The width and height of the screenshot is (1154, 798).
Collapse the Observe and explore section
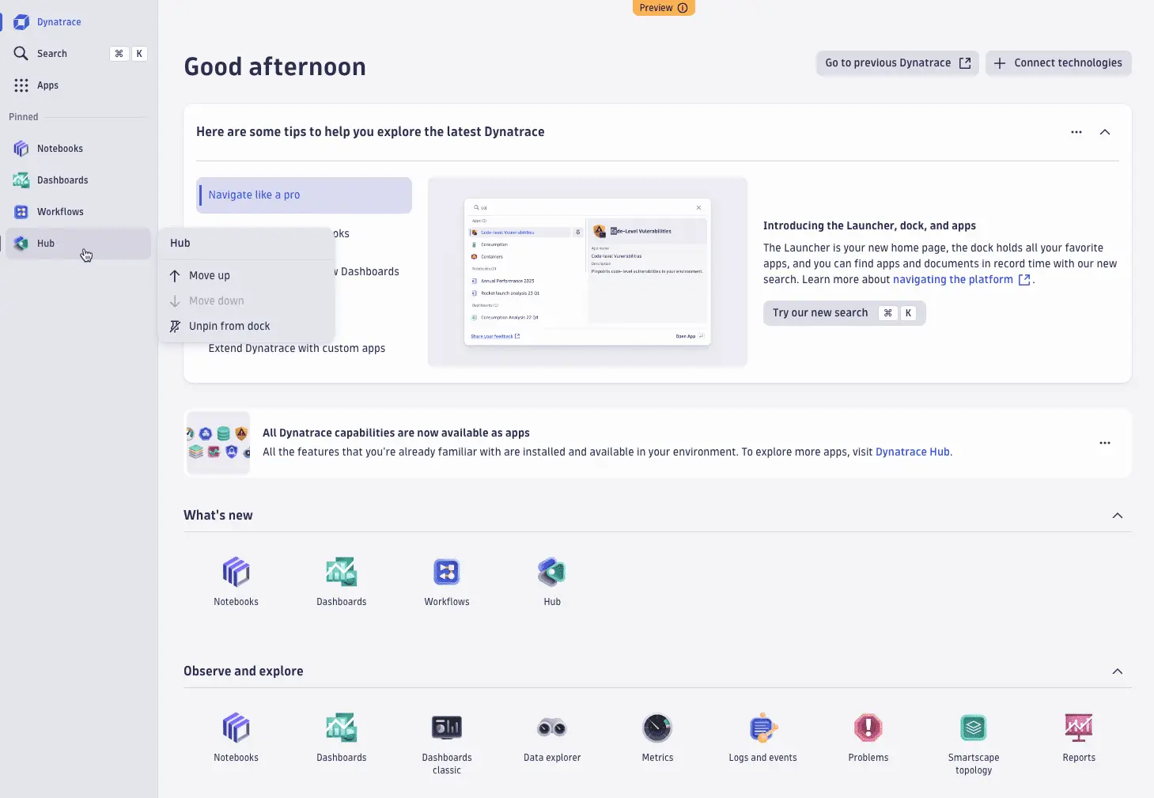coord(1118,671)
